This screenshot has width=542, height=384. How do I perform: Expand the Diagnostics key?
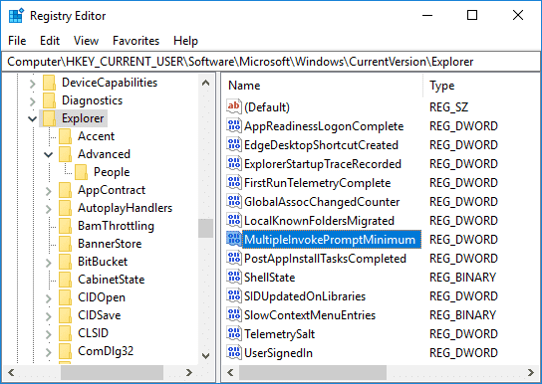tap(33, 101)
